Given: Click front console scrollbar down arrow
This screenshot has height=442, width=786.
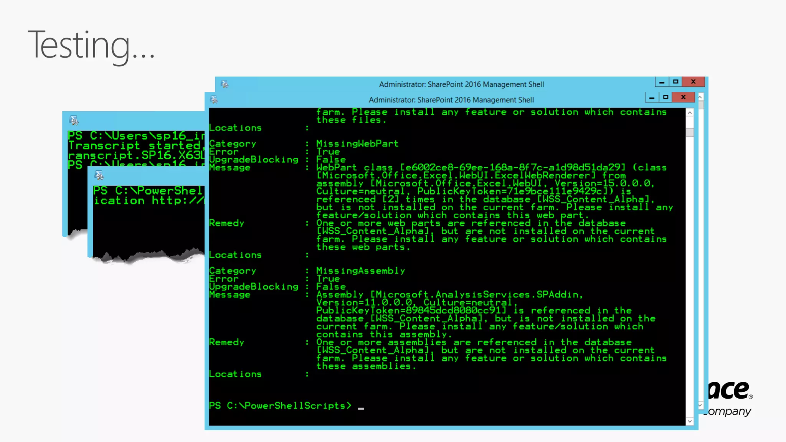Looking at the screenshot, I should point(690,421).
